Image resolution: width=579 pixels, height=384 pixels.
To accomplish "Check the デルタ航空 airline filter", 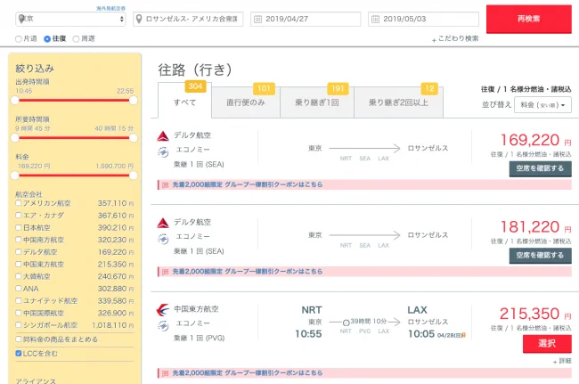I will click(19, 252).
